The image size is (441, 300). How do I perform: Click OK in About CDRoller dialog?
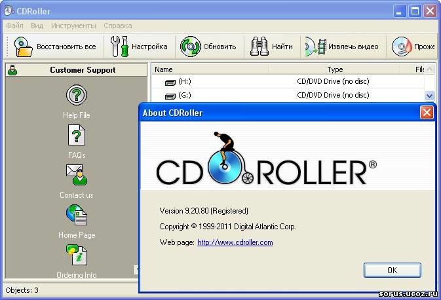click(x=393, y=271)
